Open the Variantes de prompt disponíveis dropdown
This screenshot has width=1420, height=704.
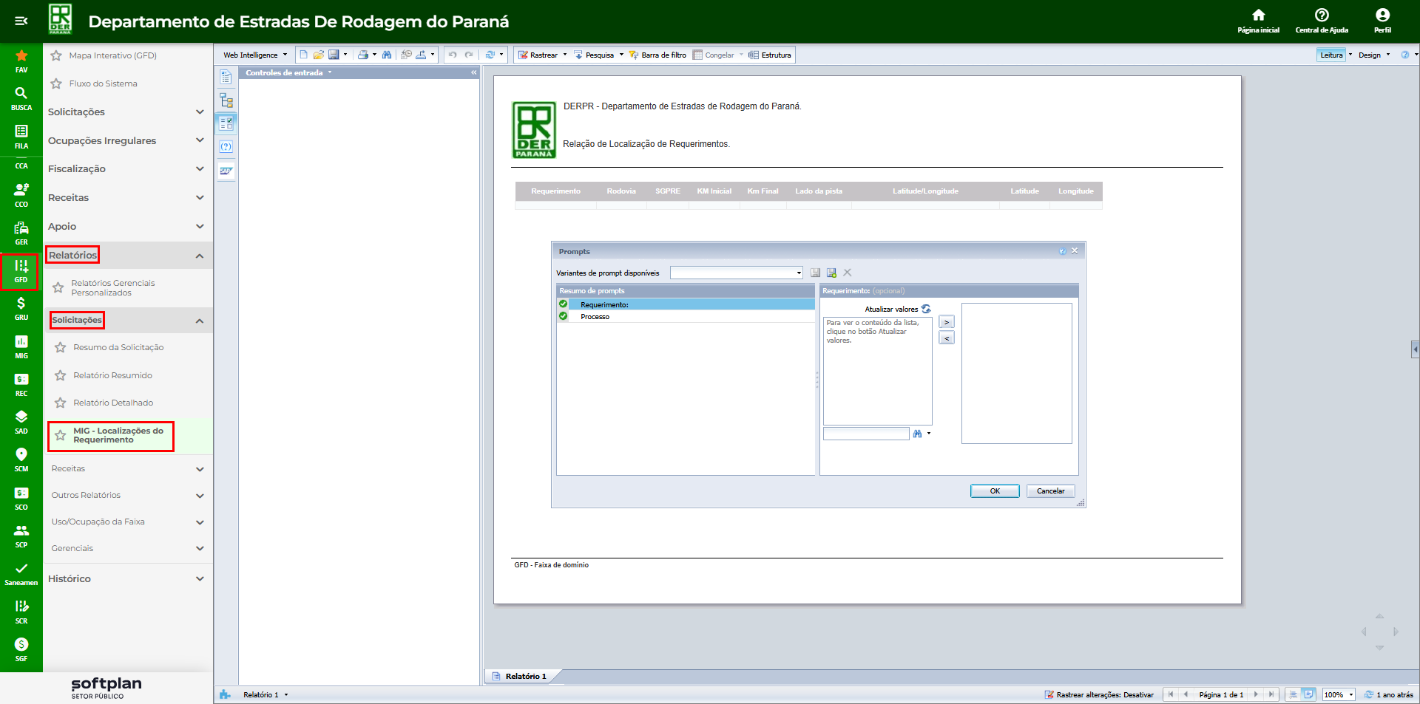click(x=736, y=273)
